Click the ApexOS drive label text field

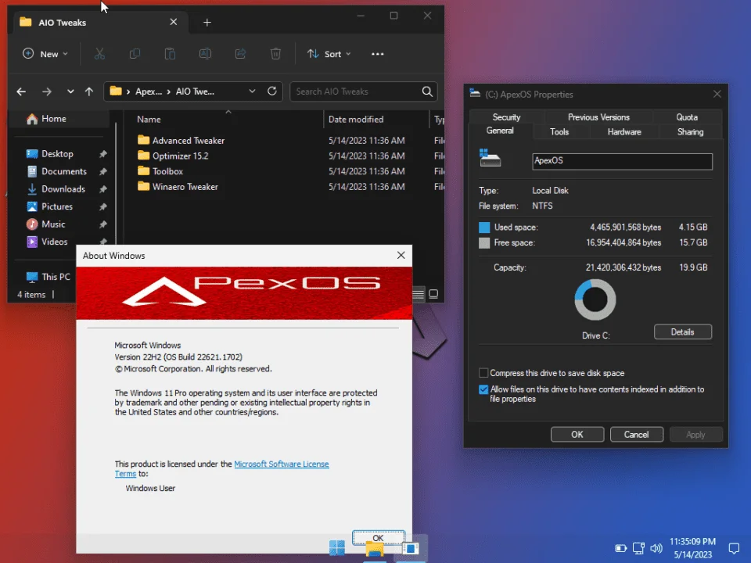click(x=622, y=161)
